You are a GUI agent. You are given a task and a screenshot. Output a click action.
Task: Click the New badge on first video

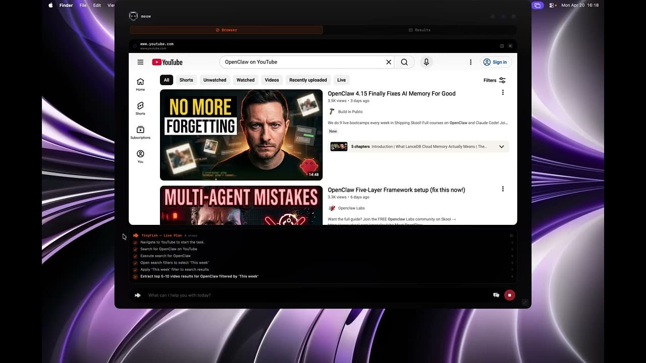click(x=333, y=131)
